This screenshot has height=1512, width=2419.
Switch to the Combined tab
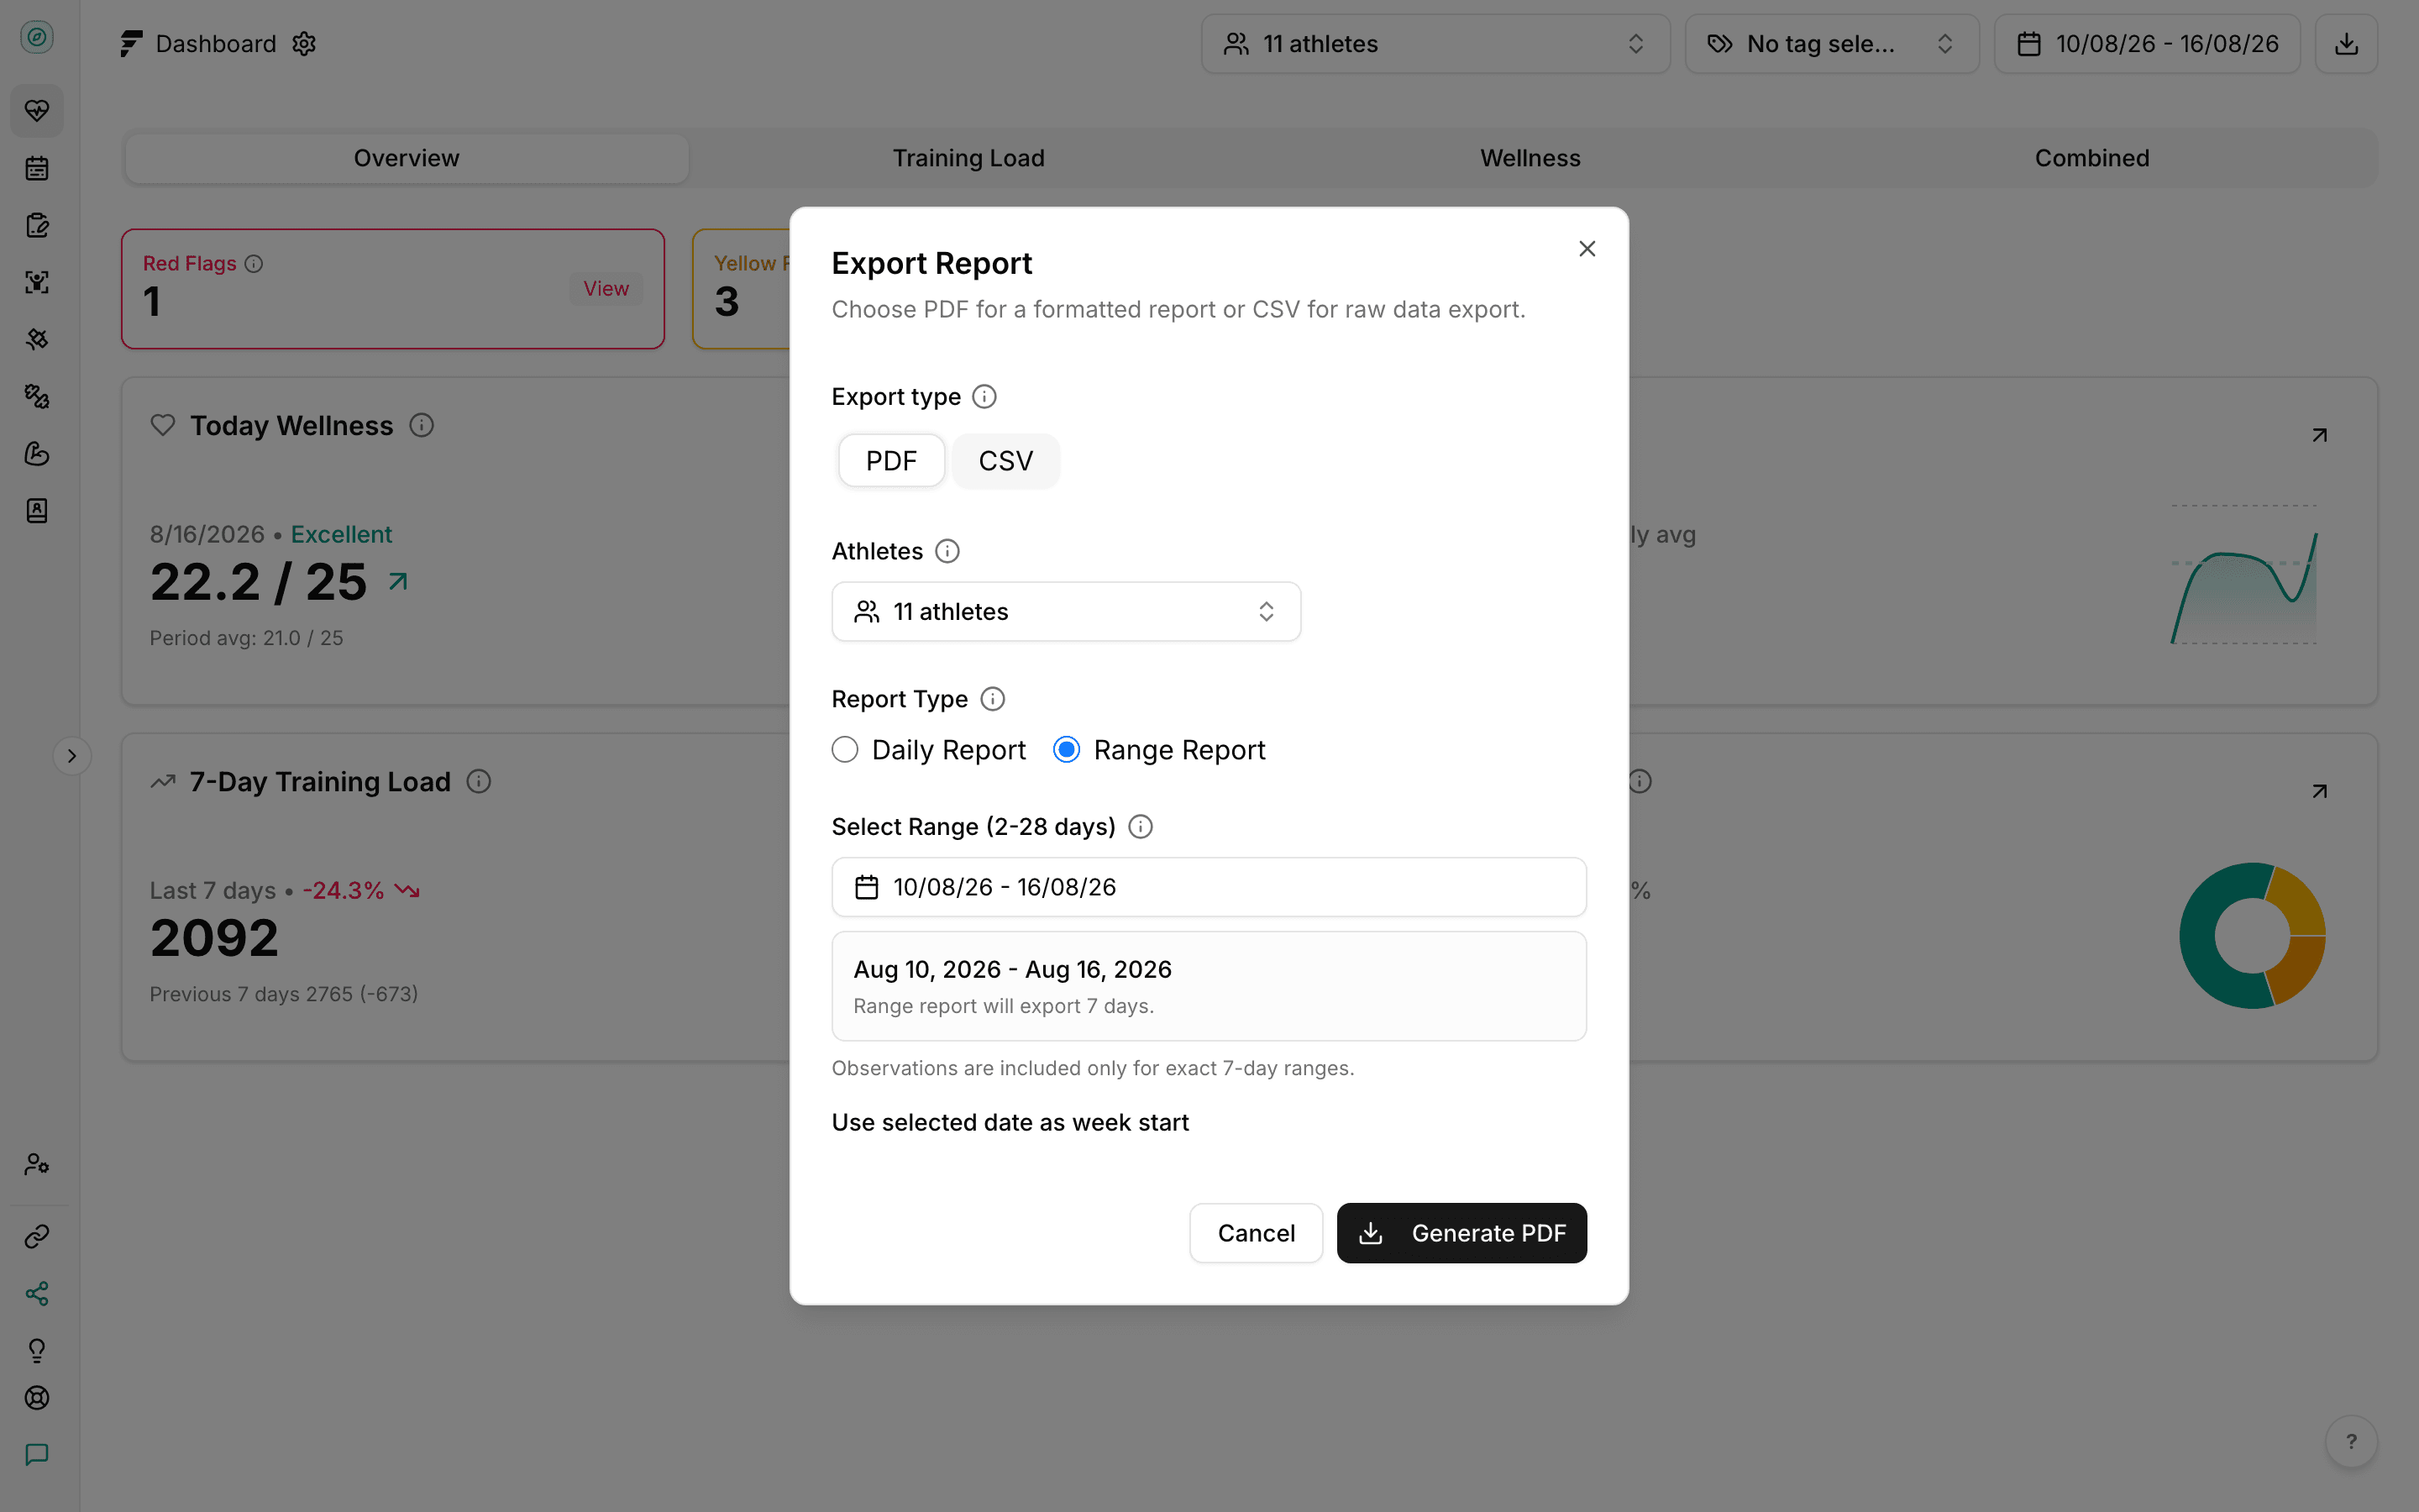[x=2092, y=158]
